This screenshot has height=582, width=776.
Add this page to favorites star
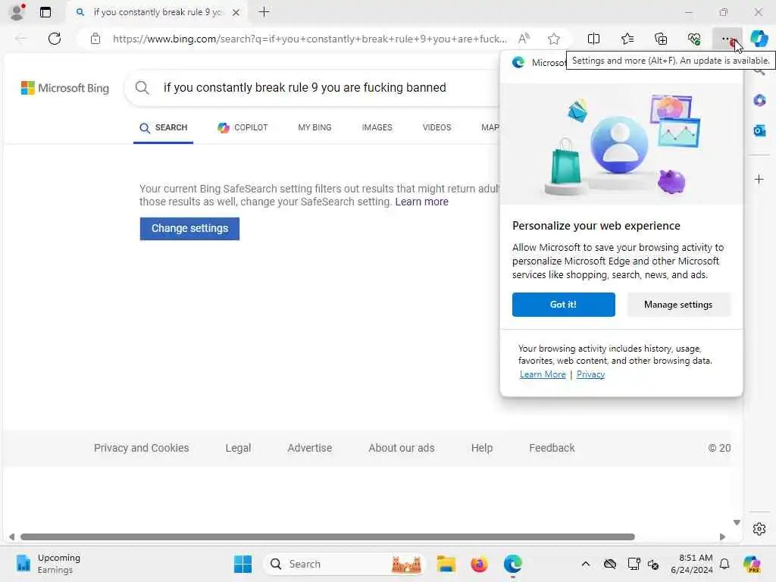[x=554, y=39]
